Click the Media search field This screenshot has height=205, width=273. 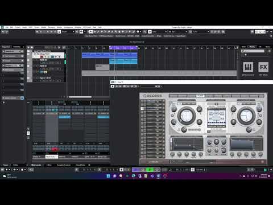pyautogui.click(x=253, y=51)
